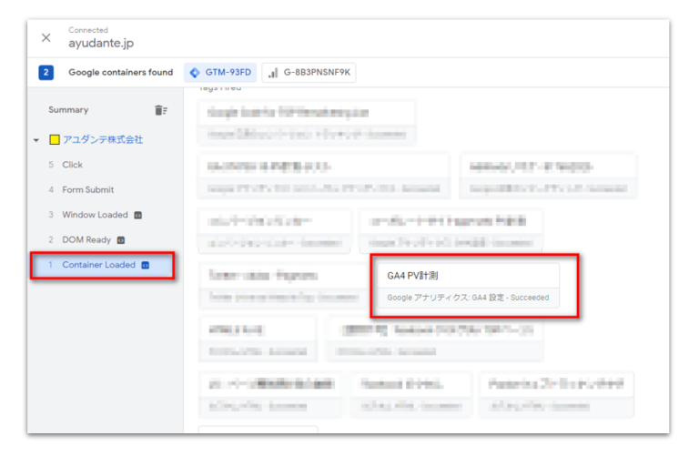Collapse the アユダンテ株式会社 page group arrow
Image resolution: width=699 pixels, height=456 pixels.
pos(36,140)
